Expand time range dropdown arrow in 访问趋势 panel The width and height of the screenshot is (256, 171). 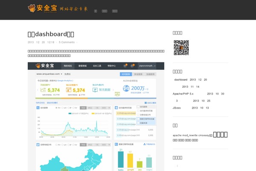tap(109, 108)
